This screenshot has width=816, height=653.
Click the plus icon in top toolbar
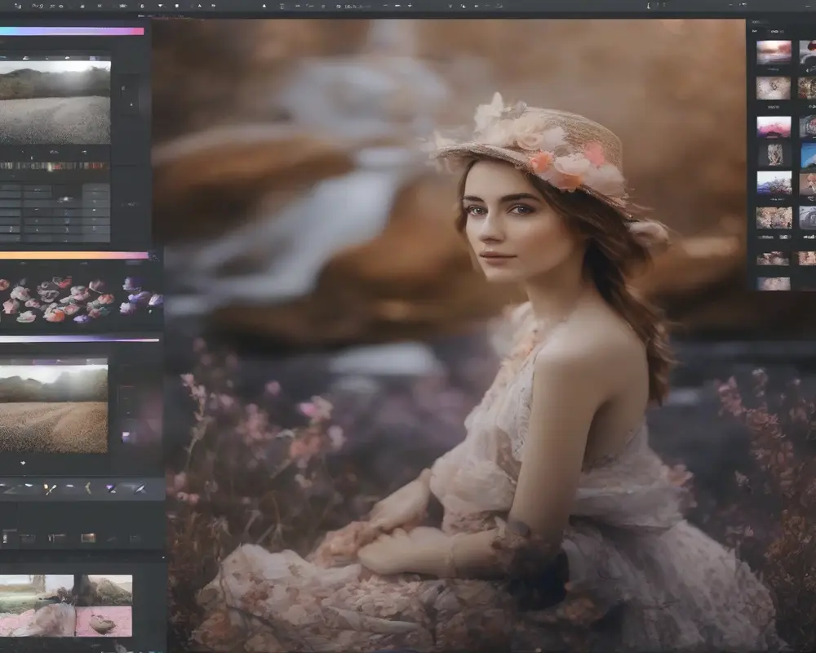410,6
